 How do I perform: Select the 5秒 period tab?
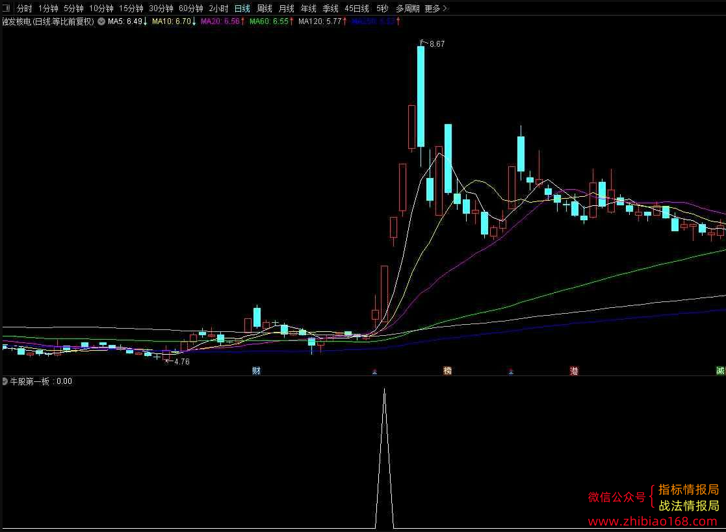click(x=382, y=8)
